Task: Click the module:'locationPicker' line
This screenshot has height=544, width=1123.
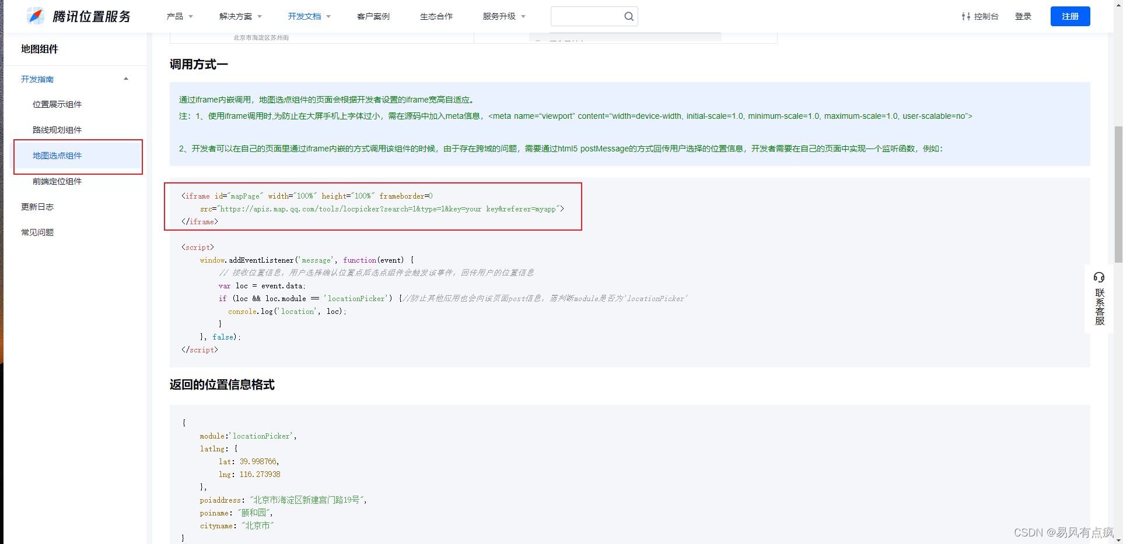Action: [x=249, y=436]
